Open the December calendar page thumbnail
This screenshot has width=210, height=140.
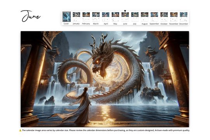click(184, 17)
